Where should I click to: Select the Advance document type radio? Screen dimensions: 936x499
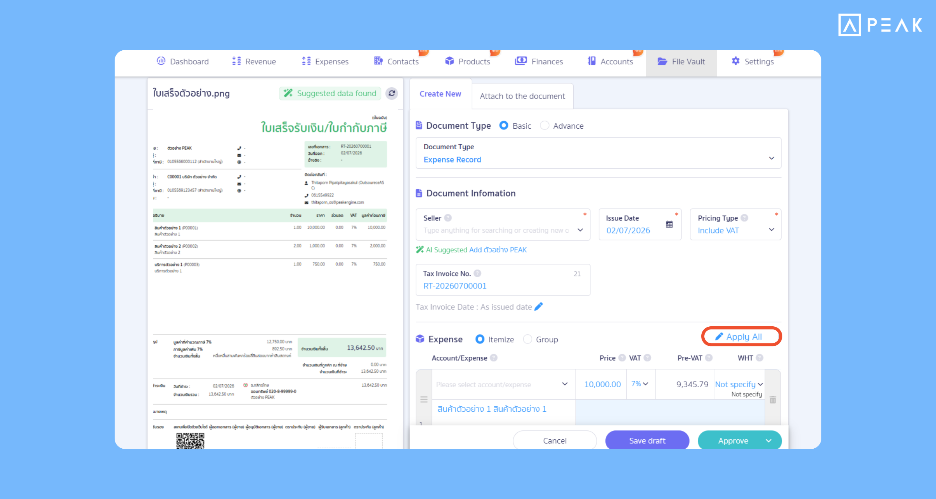[x=544, y=126]
